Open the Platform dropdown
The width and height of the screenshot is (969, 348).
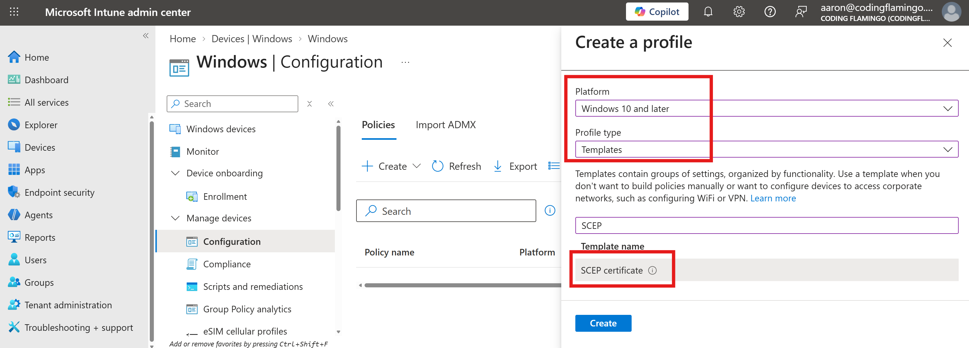tap(766, 109)
